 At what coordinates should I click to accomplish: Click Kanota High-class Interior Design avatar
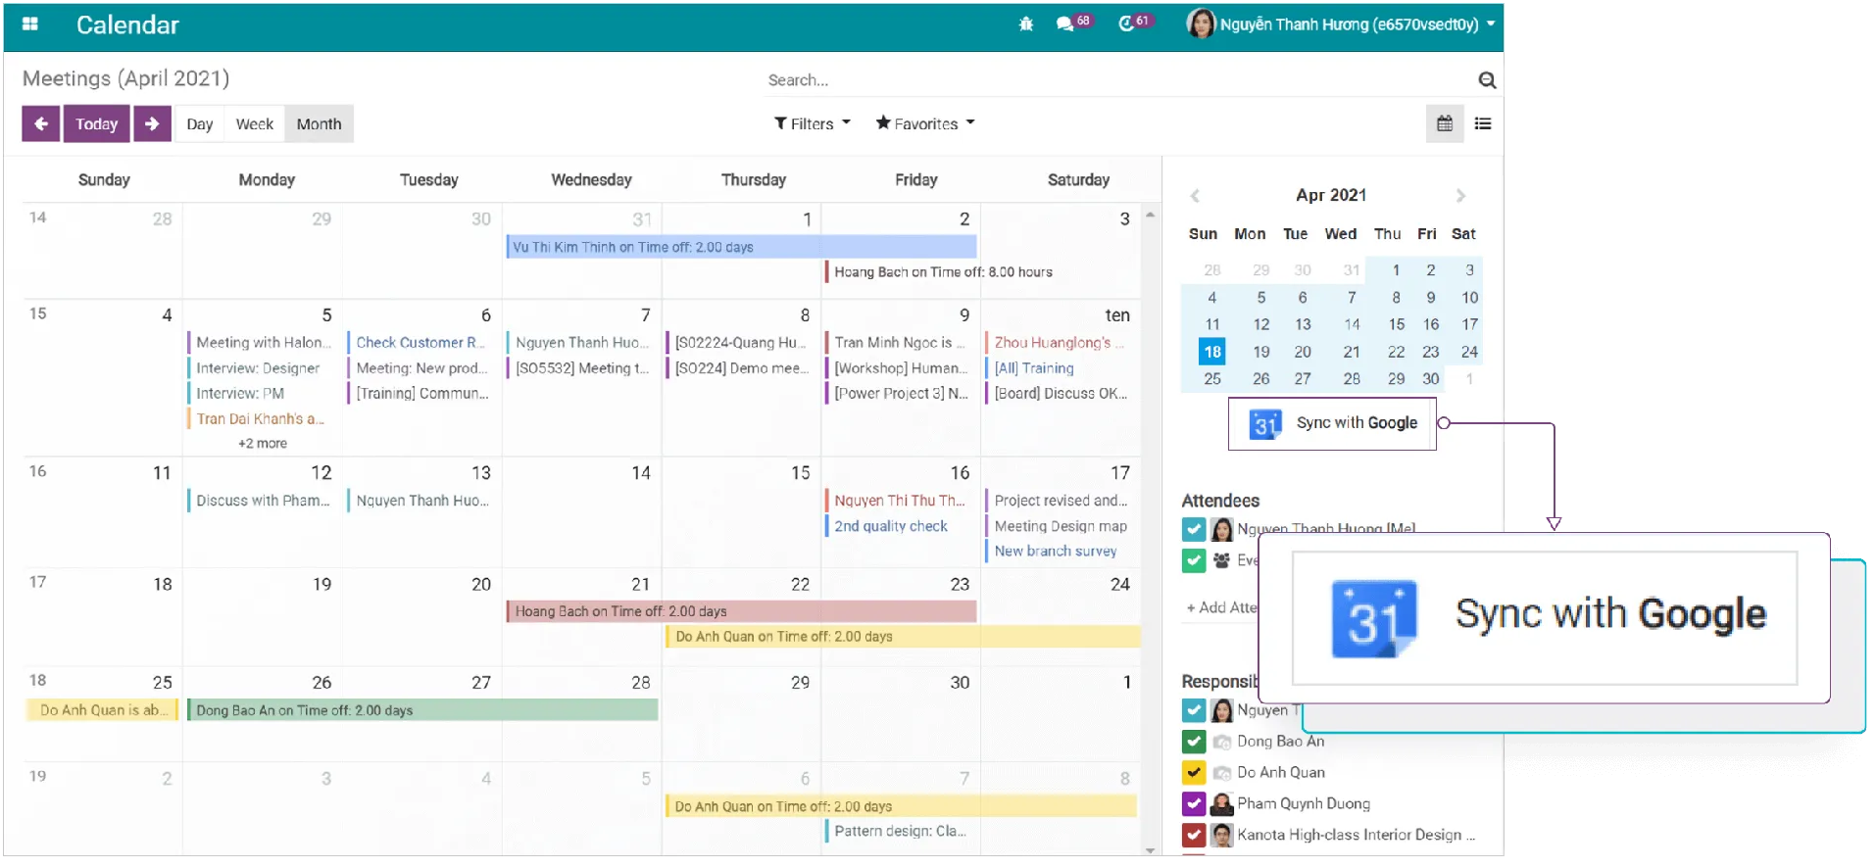[x=1221, y=836]
